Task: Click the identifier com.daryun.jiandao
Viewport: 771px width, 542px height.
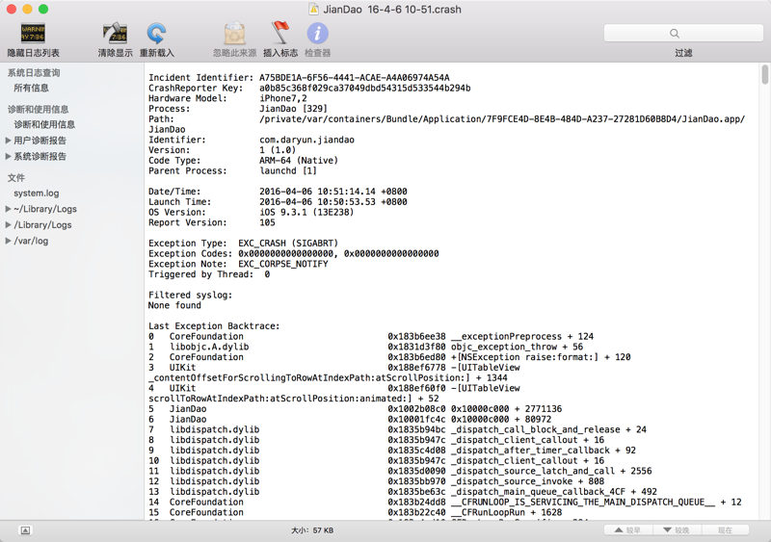Action: point(306,140)
